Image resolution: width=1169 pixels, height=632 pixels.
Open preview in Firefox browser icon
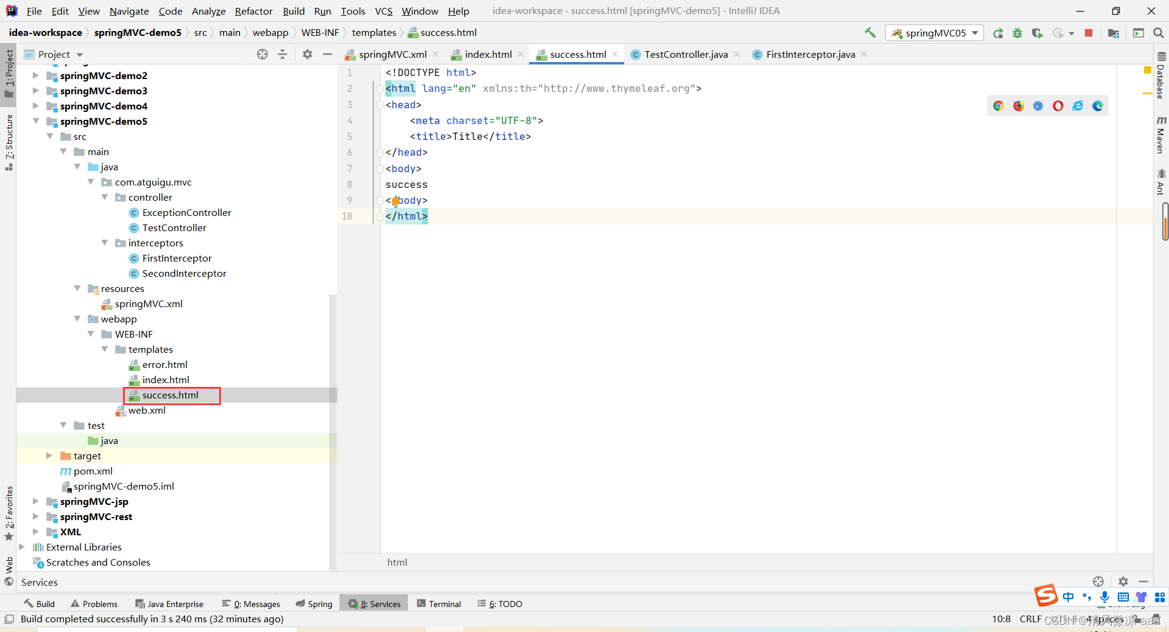tap(1019, 106)
